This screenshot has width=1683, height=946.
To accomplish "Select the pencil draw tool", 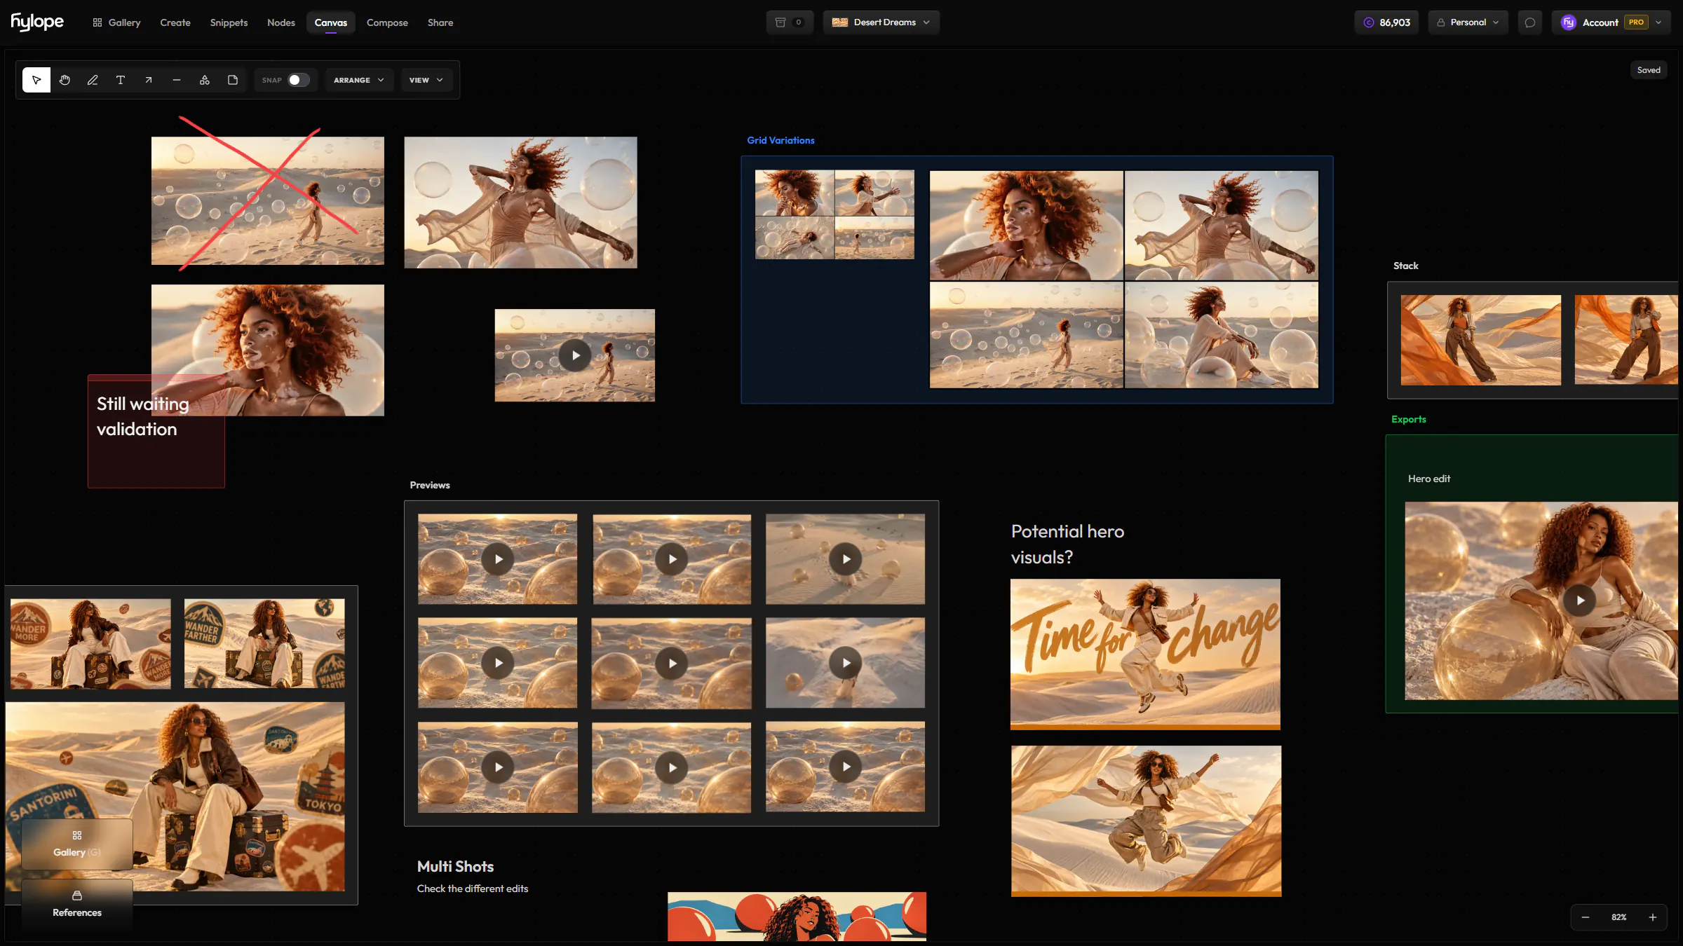I will (x=93, y=80).
